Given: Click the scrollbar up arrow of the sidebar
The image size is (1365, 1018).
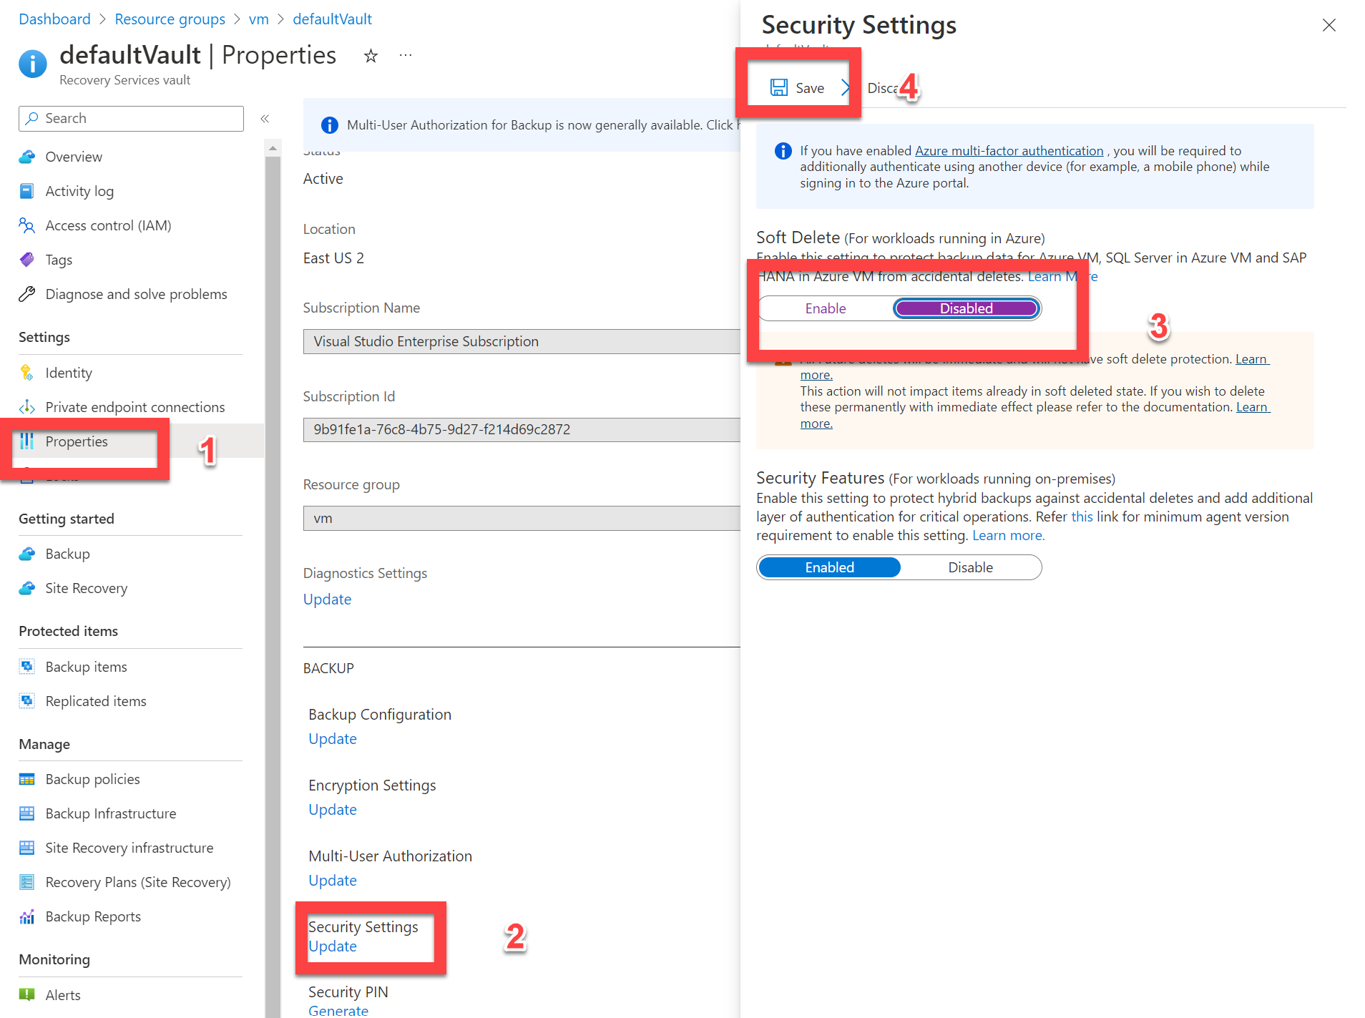Looking at the screenshot, I should point(273,148).
